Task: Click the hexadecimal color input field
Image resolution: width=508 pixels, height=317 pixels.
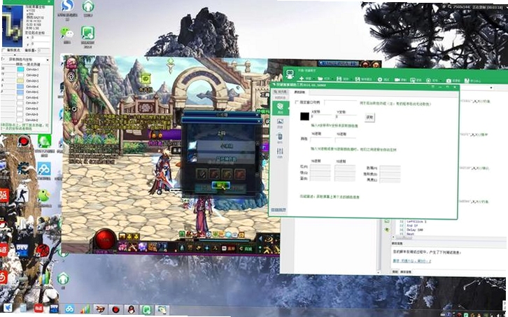Action: [320, 140]
